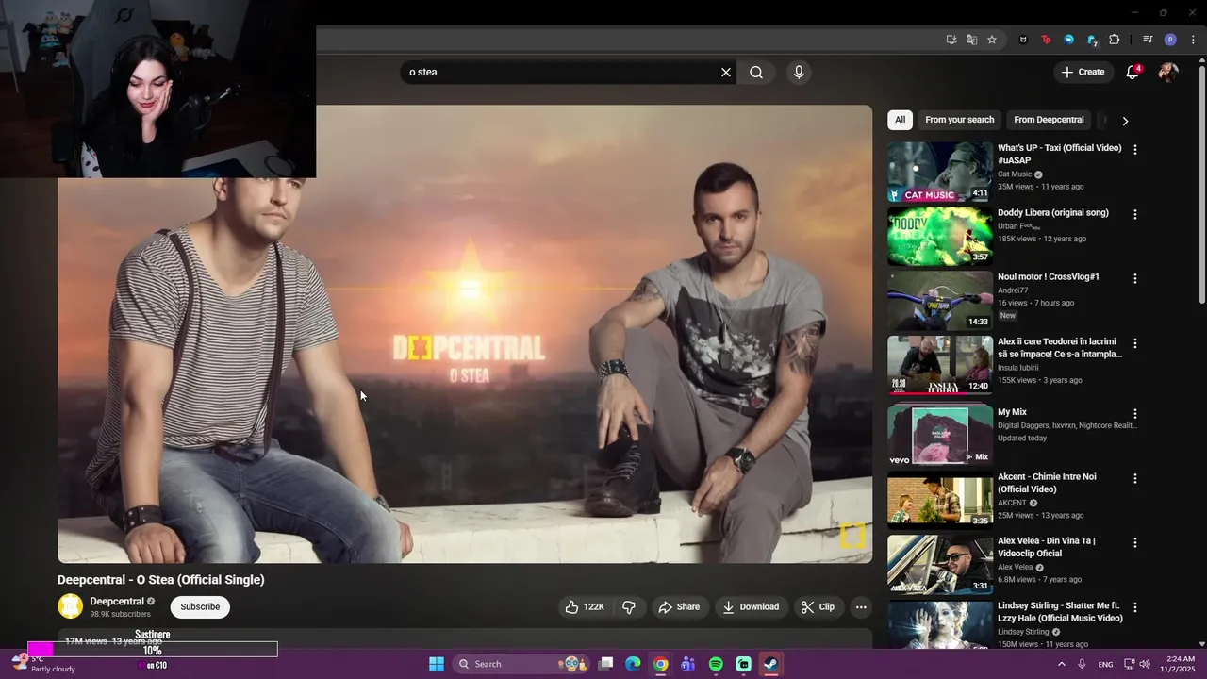1207x679 pixels.
Task: Open Cat Music channel name
Action: click(x=1015, y=174)
